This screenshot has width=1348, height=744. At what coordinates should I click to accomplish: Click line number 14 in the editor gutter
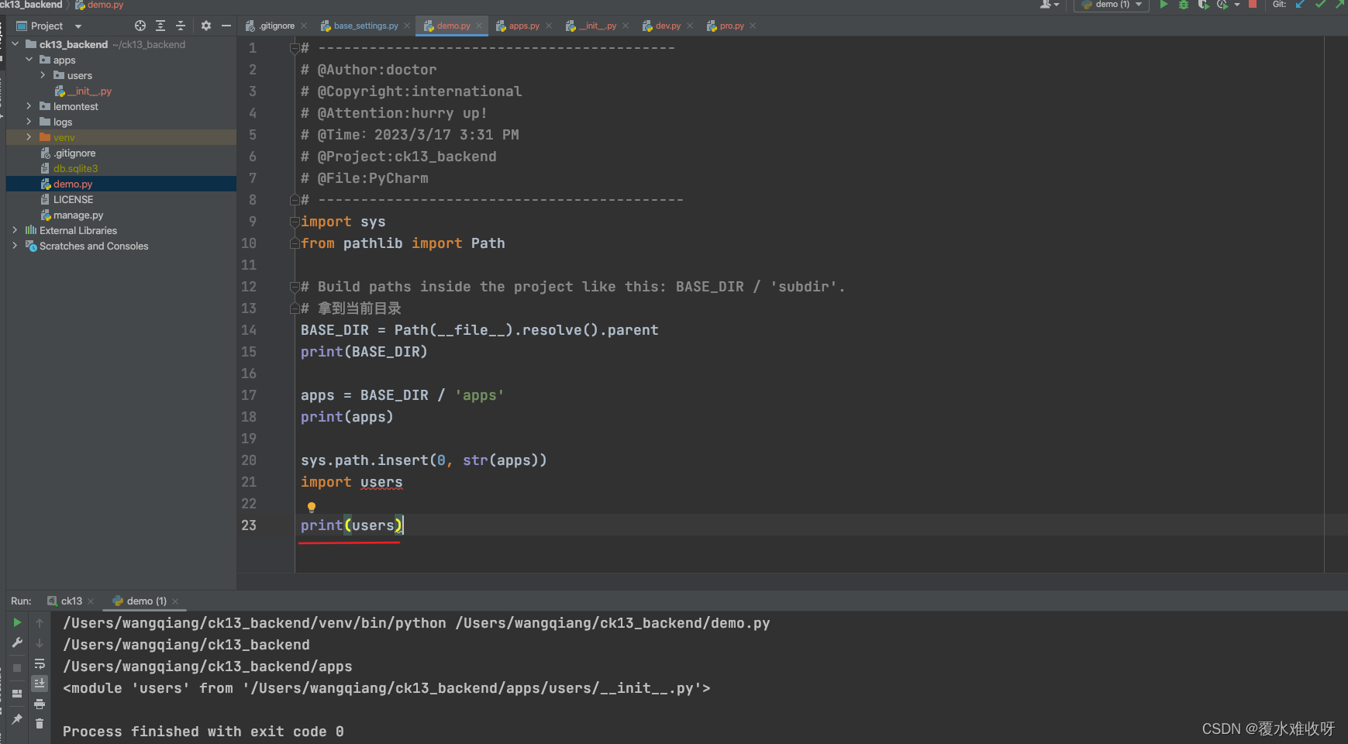coord(248,330)
